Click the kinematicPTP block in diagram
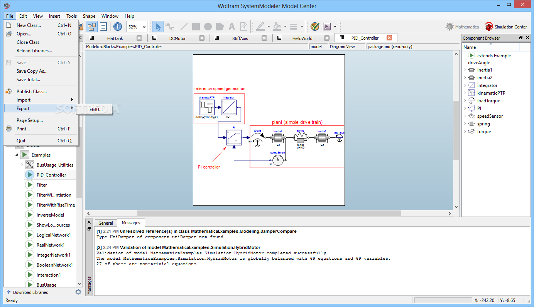The image size is (534, 307). [206, 107]
